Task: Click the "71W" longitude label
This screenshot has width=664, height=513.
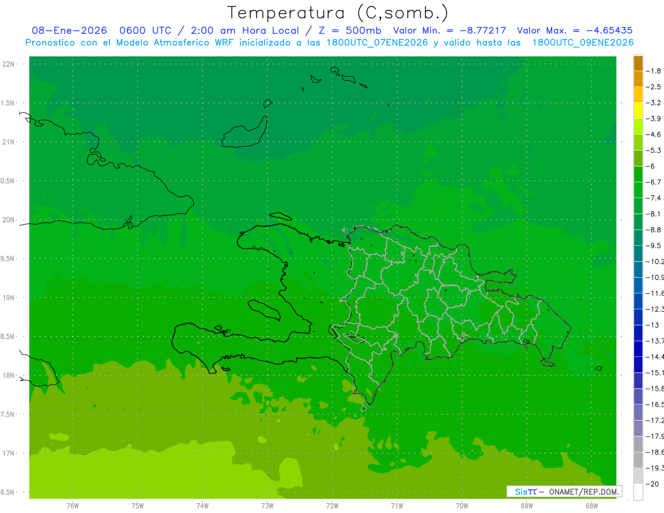Action: (x=397, y=506)
